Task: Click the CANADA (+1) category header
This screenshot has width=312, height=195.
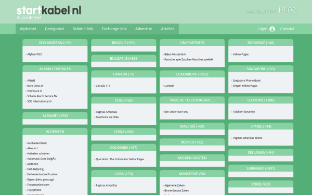Action: [124, 74]
